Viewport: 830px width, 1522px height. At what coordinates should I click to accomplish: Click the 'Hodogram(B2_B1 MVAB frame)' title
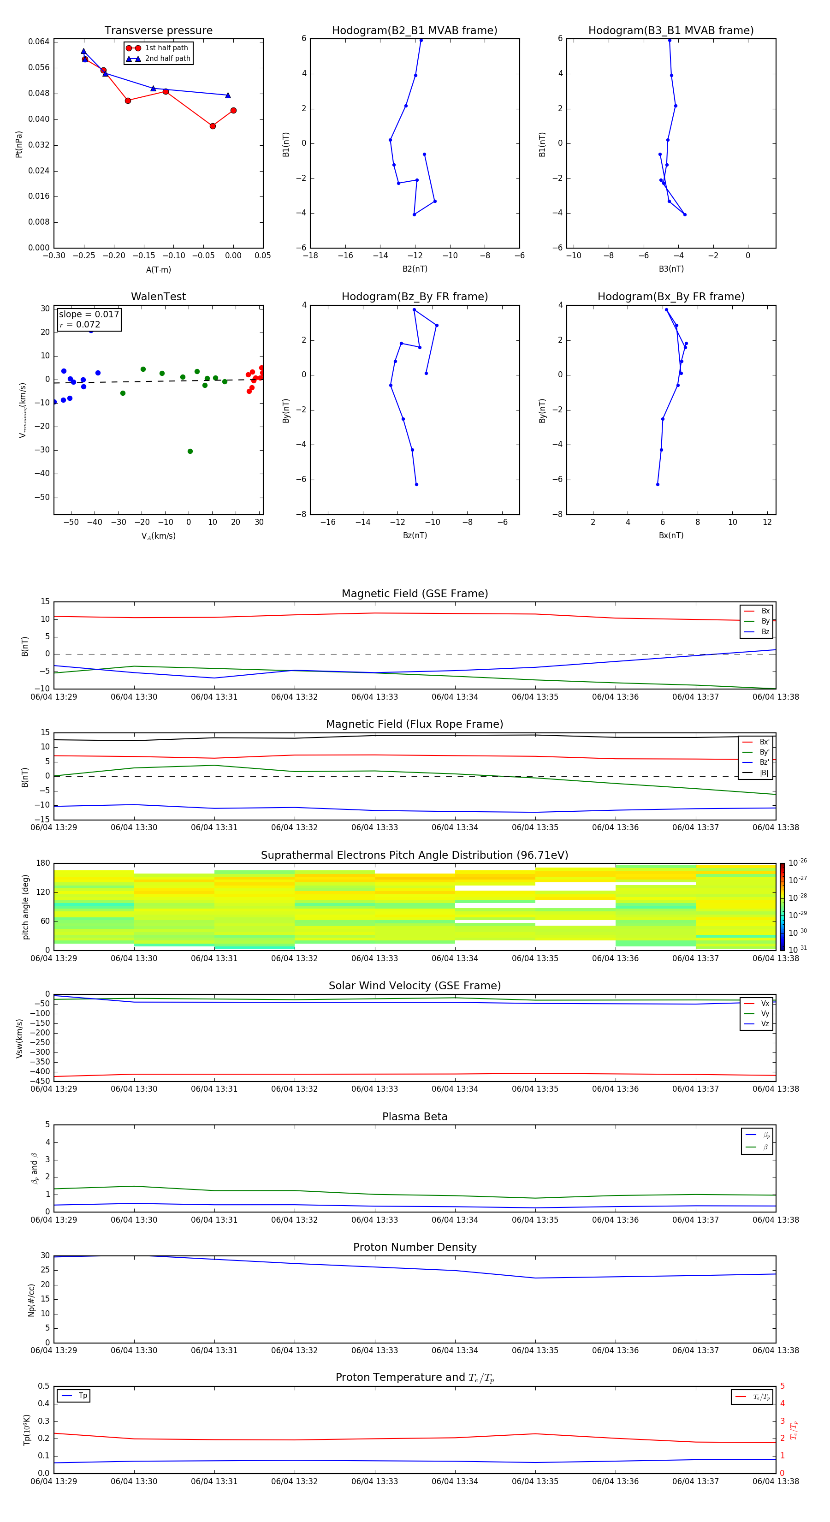tap(415, 31)
